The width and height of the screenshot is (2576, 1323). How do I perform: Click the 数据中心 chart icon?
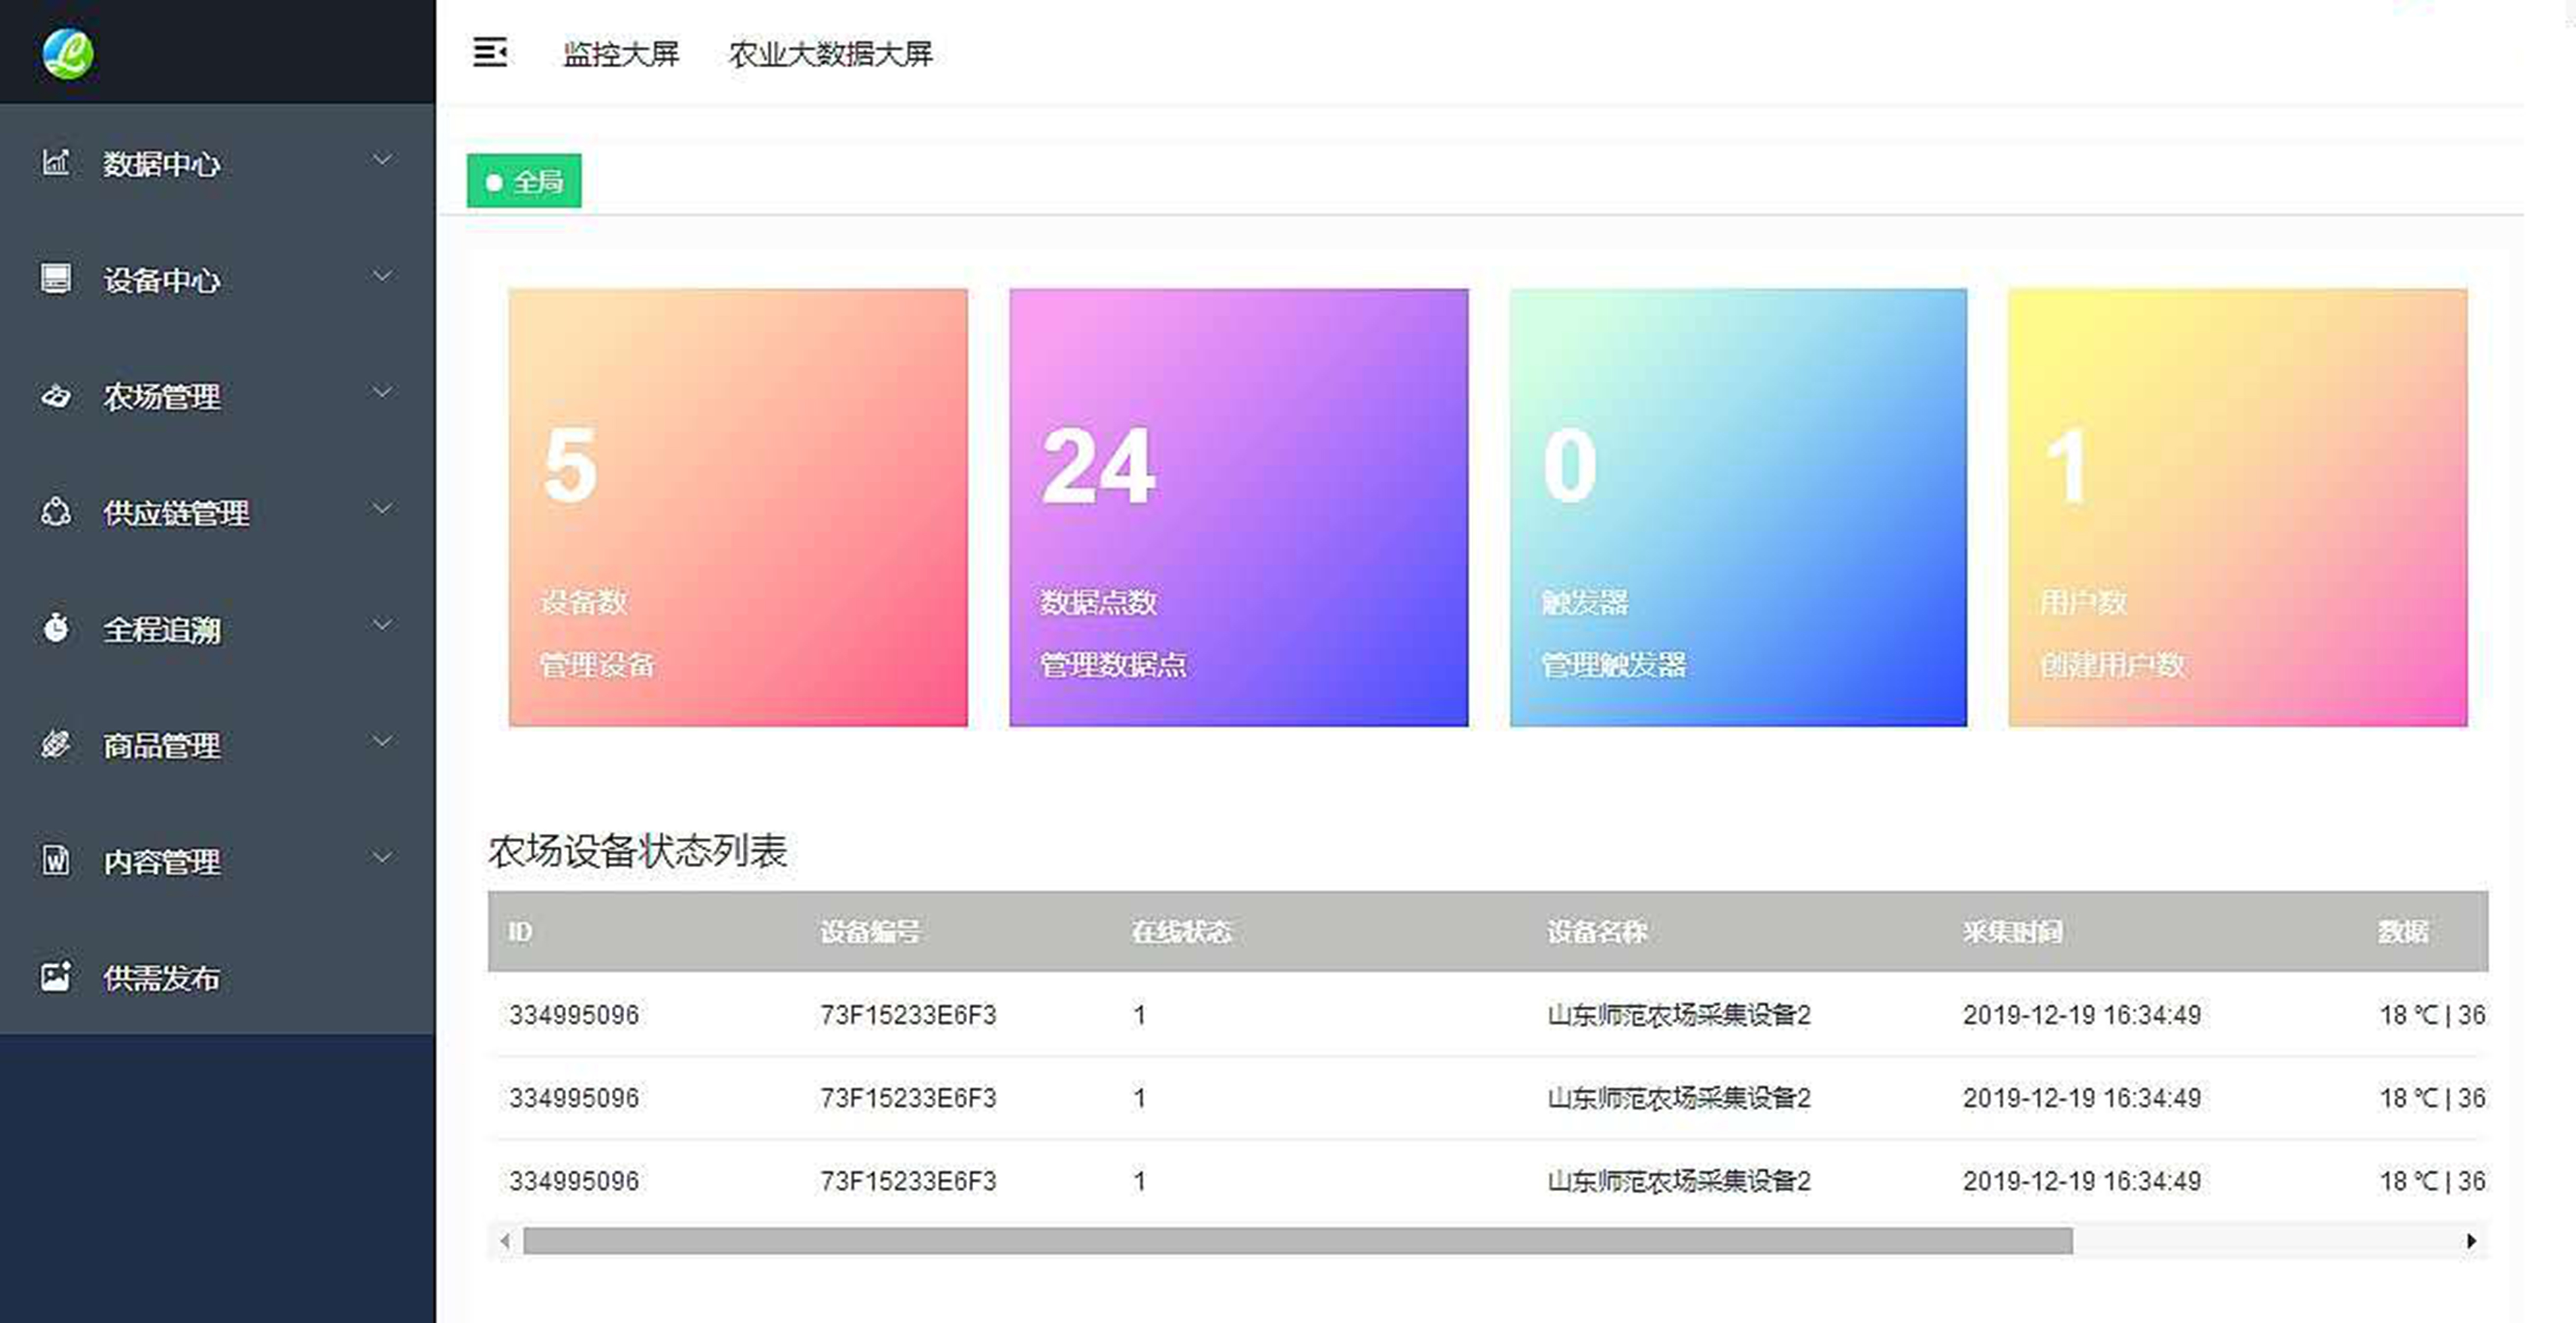56,162
